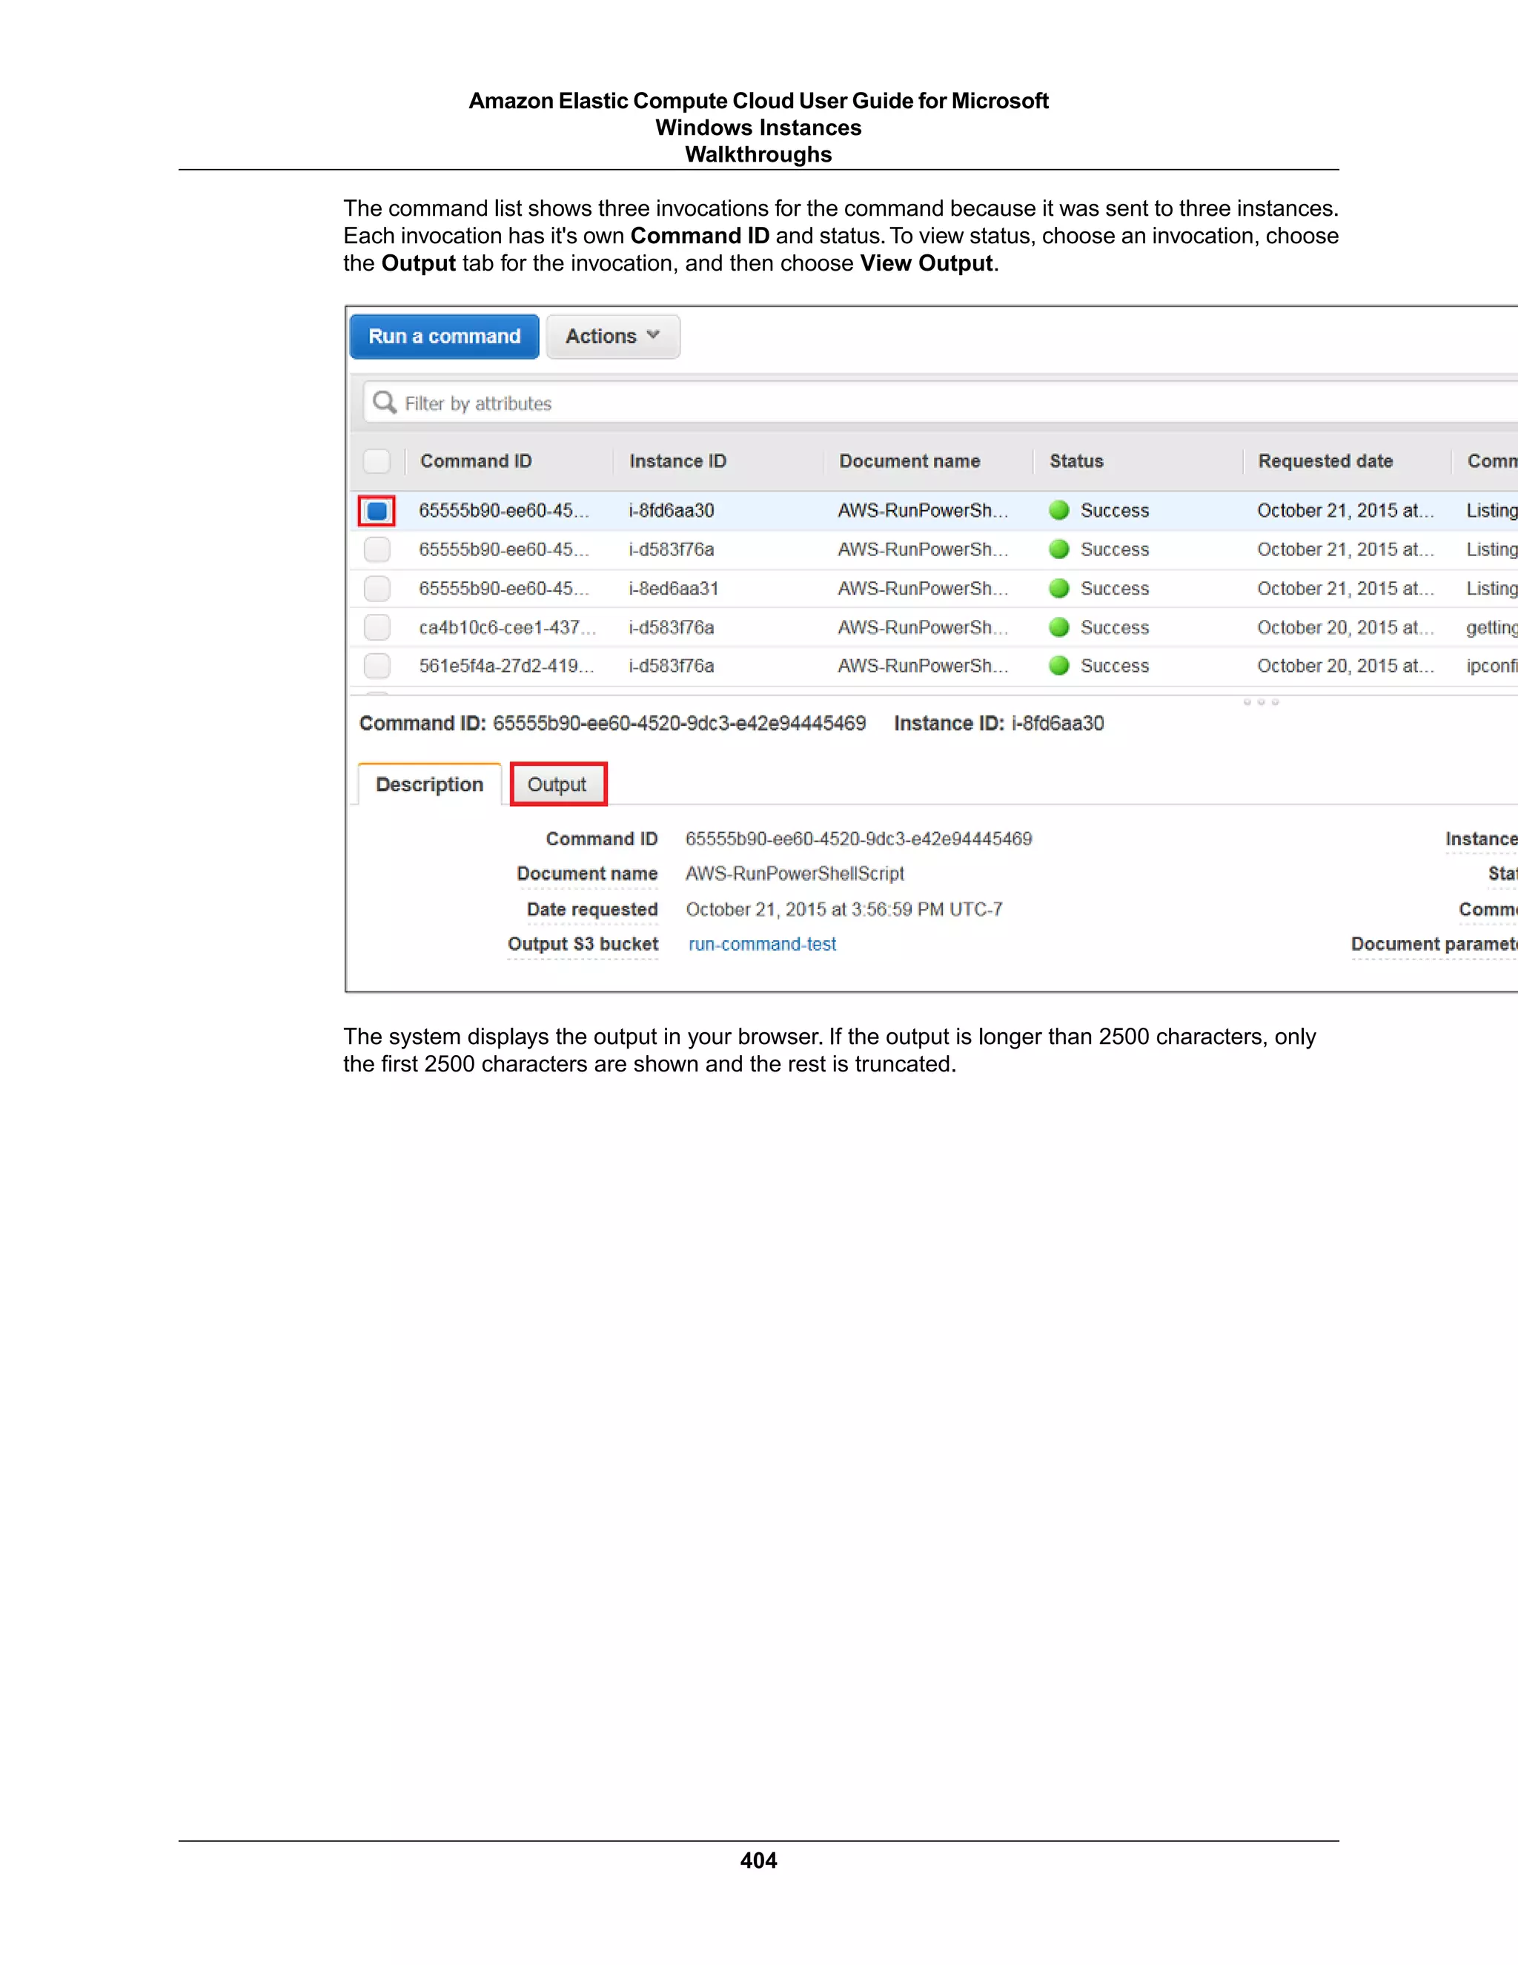Click the green Success status icon for i-8fd6aa30
Image resolution: width=1518 pixels, height=1965 pixels.
pos(1059,510)
